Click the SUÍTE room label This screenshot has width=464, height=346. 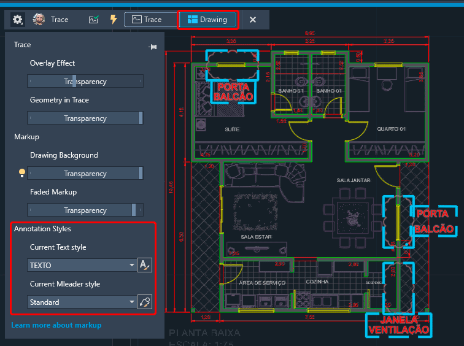click(232, 129)
